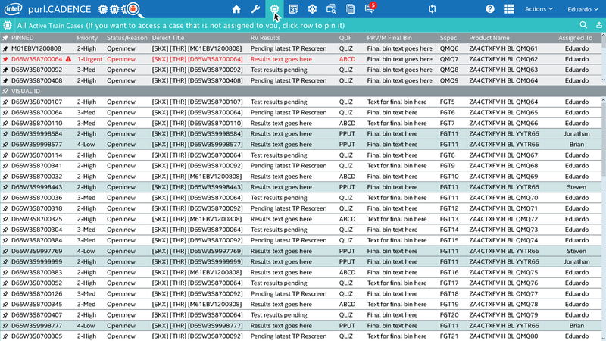The width and height of the screenshot is (606, 341).
Task: Click the sync/refresh arrows icon
Action: point(432,9)
